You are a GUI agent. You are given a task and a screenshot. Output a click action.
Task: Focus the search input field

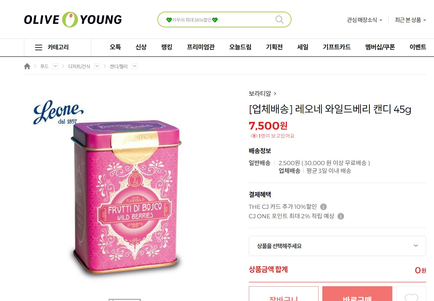(x=219, y=20)
